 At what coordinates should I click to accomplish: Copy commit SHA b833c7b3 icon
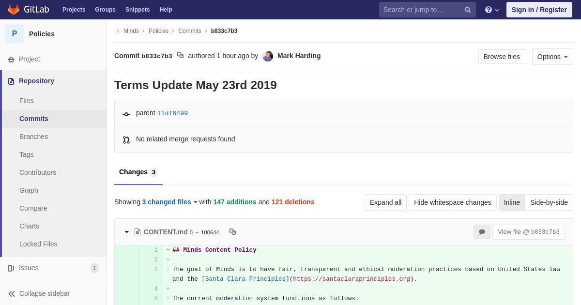[x=180, y=55]
